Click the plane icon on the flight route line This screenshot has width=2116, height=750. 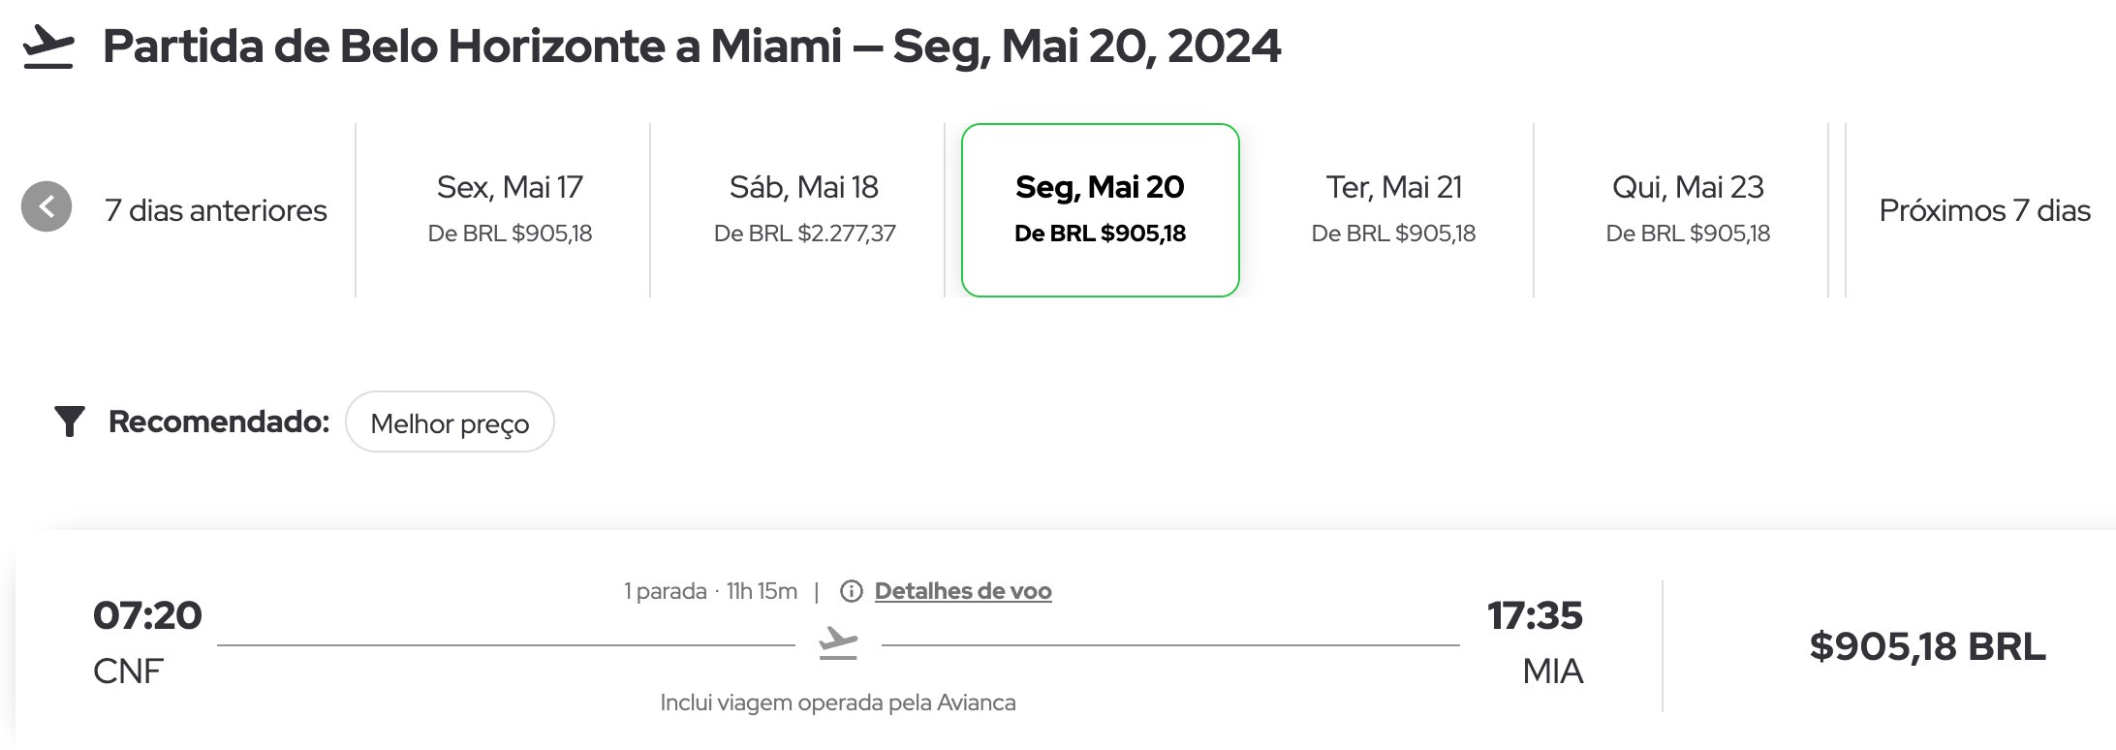[838, 643]
